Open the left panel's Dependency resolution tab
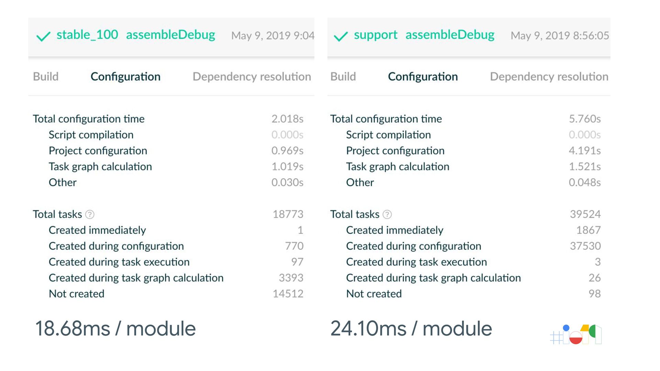The image size is (660, 371). [252, 77]
